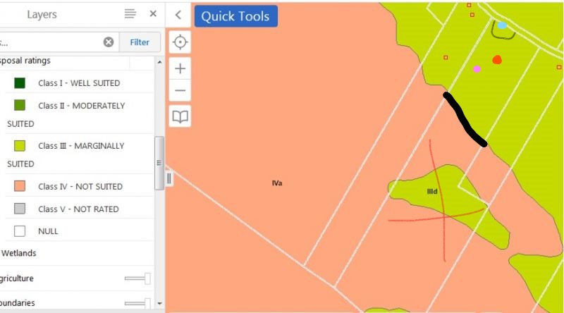Click the locate my position icon
The image size is (564, 313).
(180, 42)
